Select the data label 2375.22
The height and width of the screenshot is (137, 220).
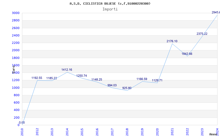[202, 34]
